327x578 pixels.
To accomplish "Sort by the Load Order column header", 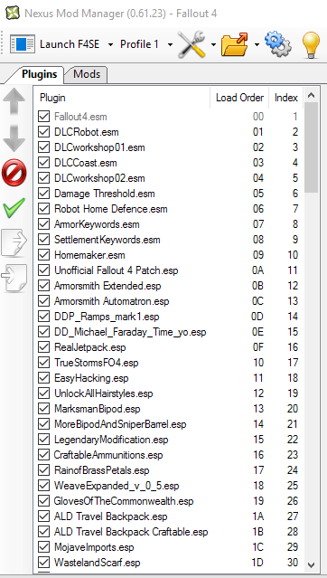I will [239, 98].
